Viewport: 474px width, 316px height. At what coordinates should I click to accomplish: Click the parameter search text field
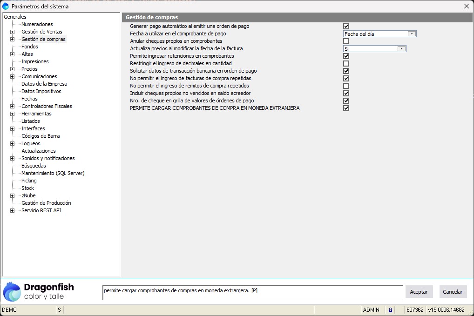(x=252, y=292)
